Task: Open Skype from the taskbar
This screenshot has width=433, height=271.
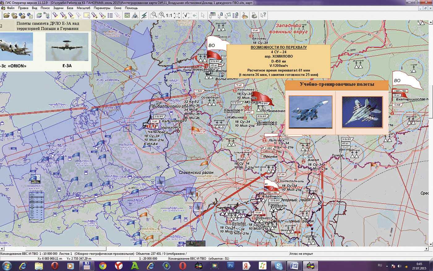Action: [x=278, y=266]
